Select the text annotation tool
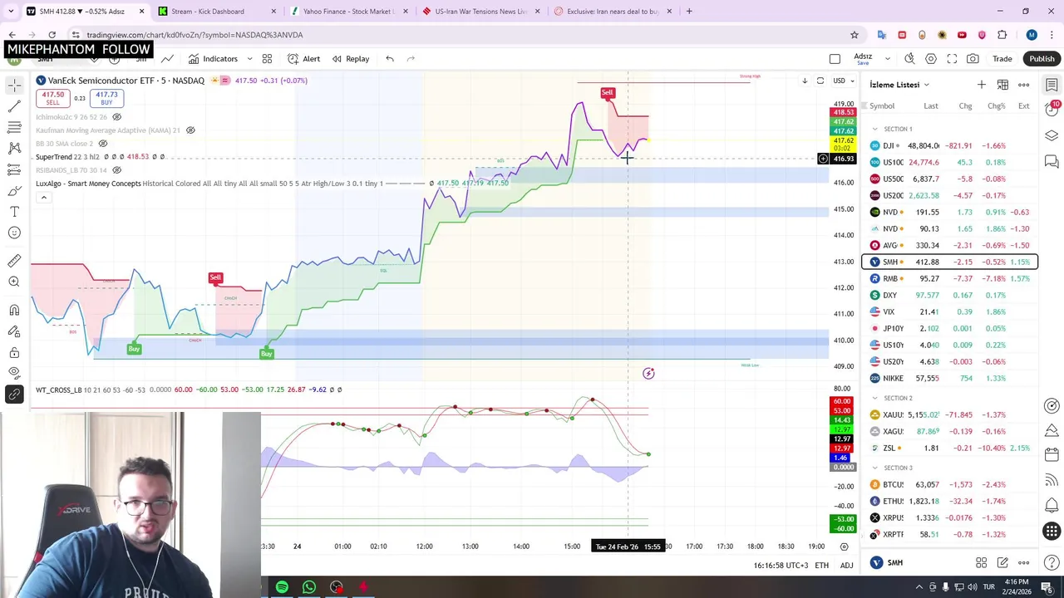This screenshot has height=598, width=1064. click(14, 212)
